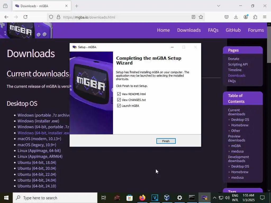Viewport: 271px width, 203px height.
Task: Open the terminal icon on taskbar
Action: [192, 198]
